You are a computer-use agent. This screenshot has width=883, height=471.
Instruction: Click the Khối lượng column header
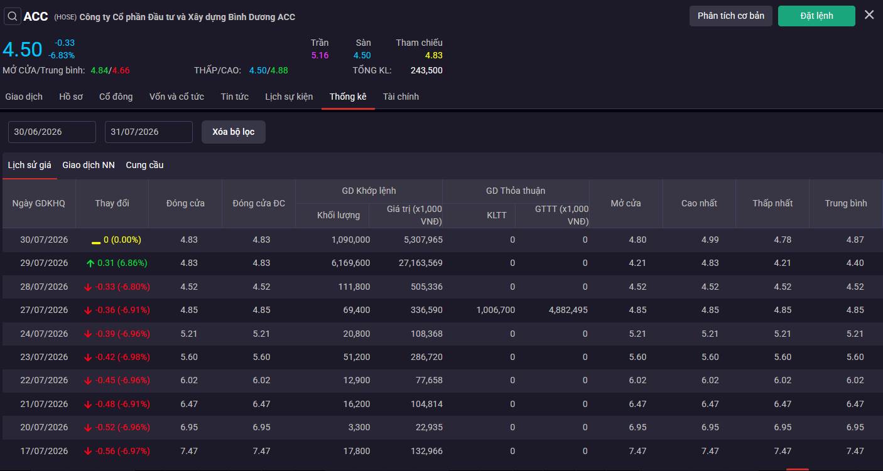pos(339,215)
